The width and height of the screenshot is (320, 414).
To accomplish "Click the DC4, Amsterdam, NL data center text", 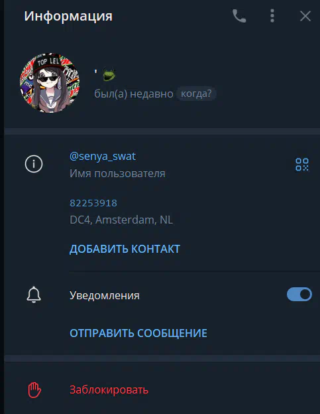I will click(121, 220).
